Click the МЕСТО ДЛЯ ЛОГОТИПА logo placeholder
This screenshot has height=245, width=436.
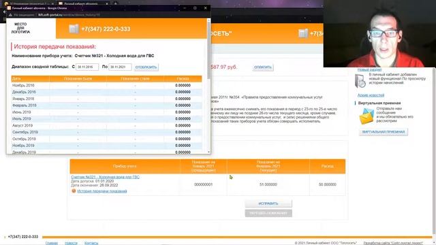tap(20, 28)
